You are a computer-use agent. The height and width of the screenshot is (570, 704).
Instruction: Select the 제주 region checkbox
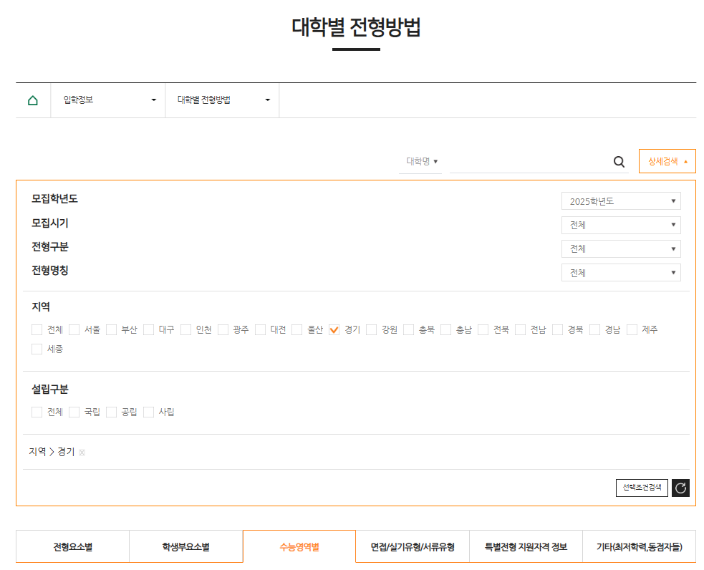click(632, 329)
